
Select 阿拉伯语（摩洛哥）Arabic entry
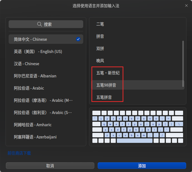[x=46, y=100]
